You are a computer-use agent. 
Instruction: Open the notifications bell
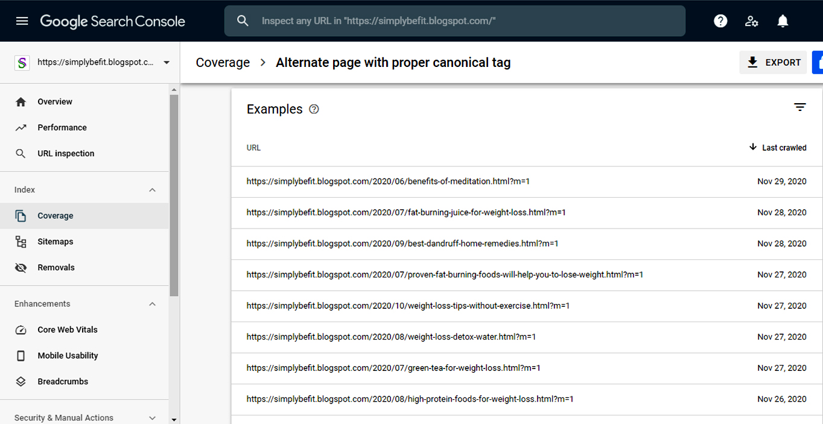[783, 21]
